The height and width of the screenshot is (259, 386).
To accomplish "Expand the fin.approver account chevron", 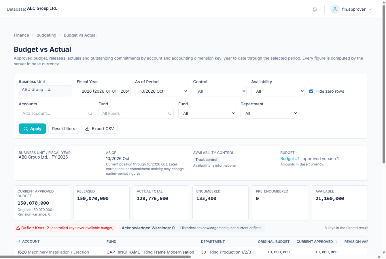I will (x=370, y=9).
